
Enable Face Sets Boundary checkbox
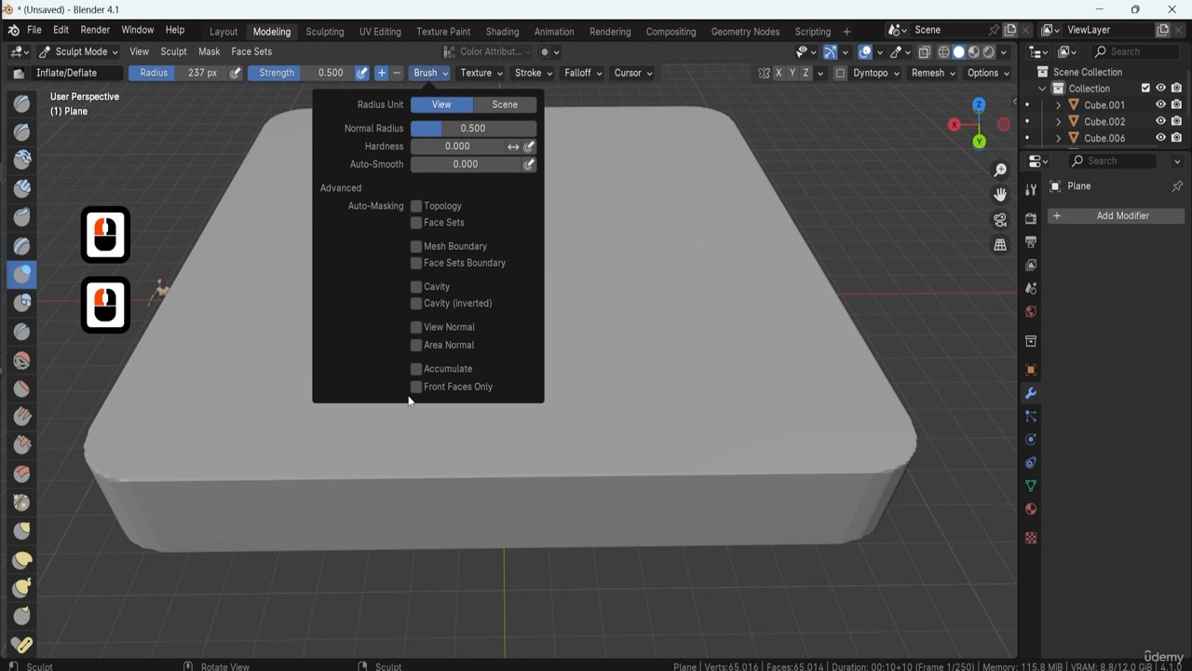(x=416, y=263)
